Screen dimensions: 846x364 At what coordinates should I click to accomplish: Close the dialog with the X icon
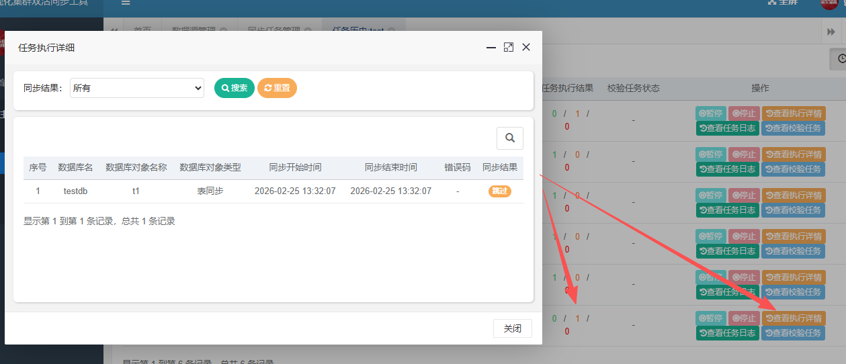pos(526,47)
